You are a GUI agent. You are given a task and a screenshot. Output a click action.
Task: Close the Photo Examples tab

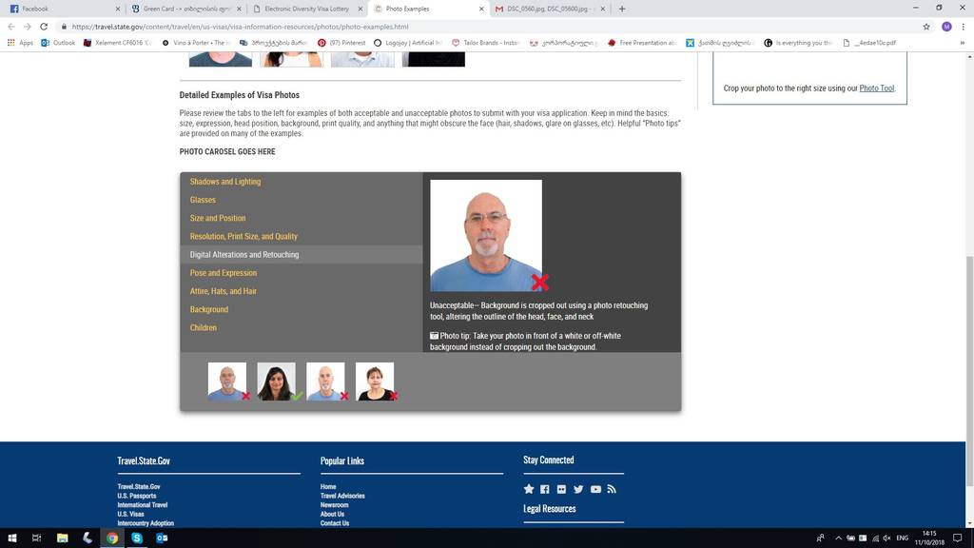coord(480,9)
